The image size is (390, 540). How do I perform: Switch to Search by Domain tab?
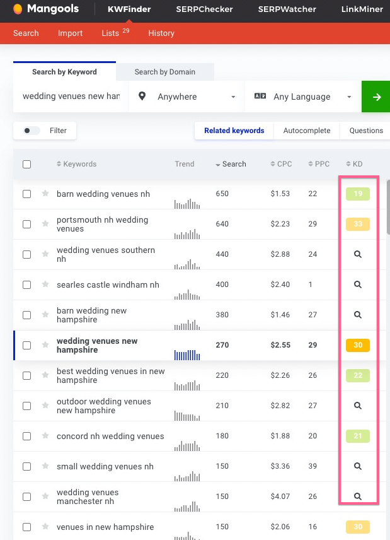click(164, 72)
